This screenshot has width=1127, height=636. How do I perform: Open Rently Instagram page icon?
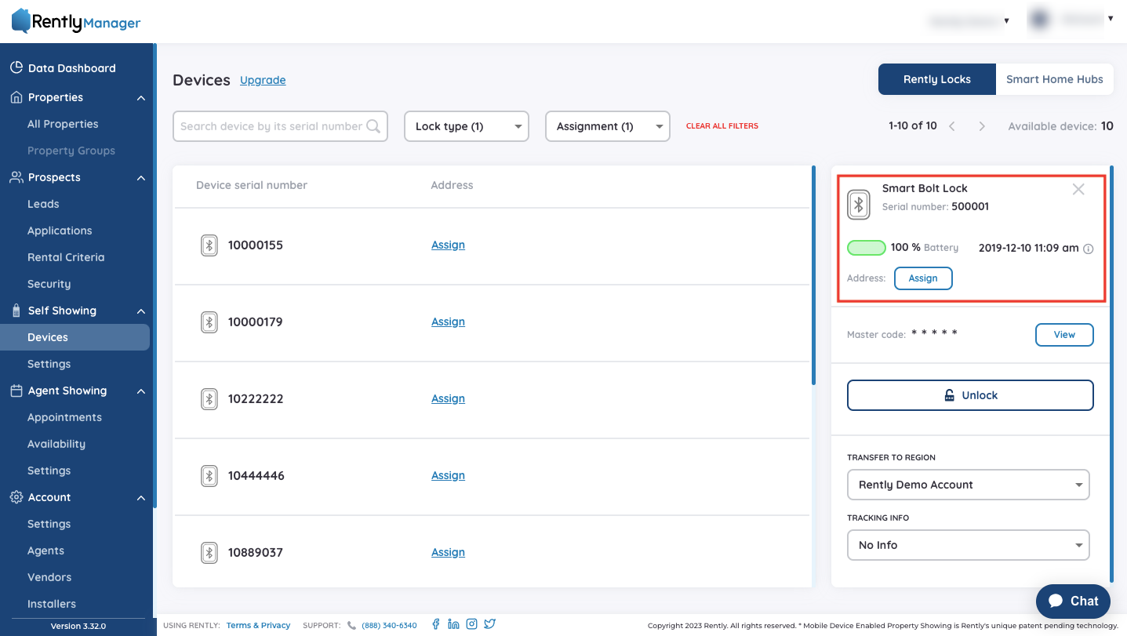471,624
